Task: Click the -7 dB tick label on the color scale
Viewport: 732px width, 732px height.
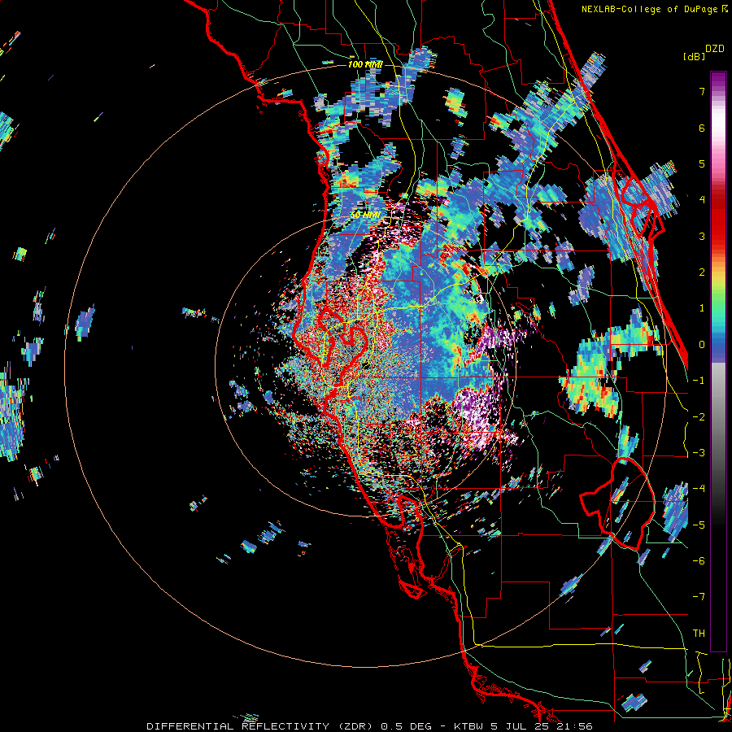Action: pyautogui.click(x=699, y=597)
